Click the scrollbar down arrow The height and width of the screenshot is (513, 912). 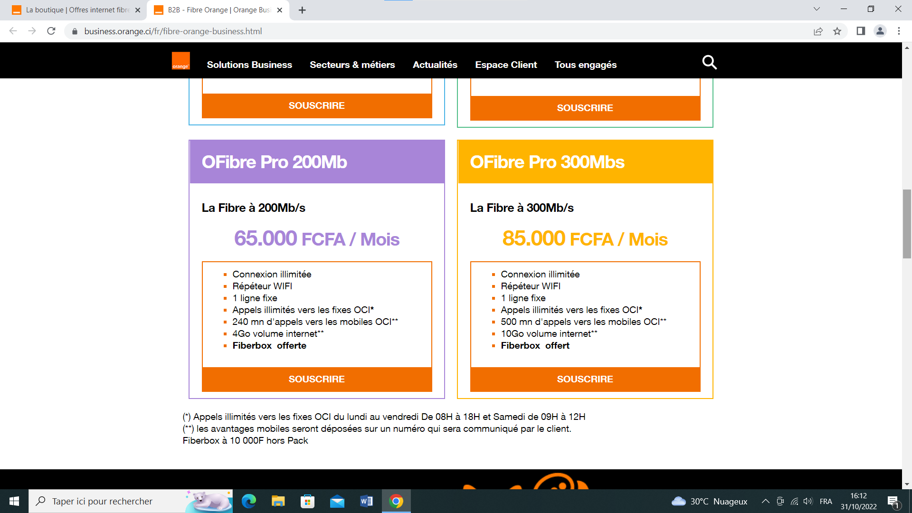[x=907, y=484]
